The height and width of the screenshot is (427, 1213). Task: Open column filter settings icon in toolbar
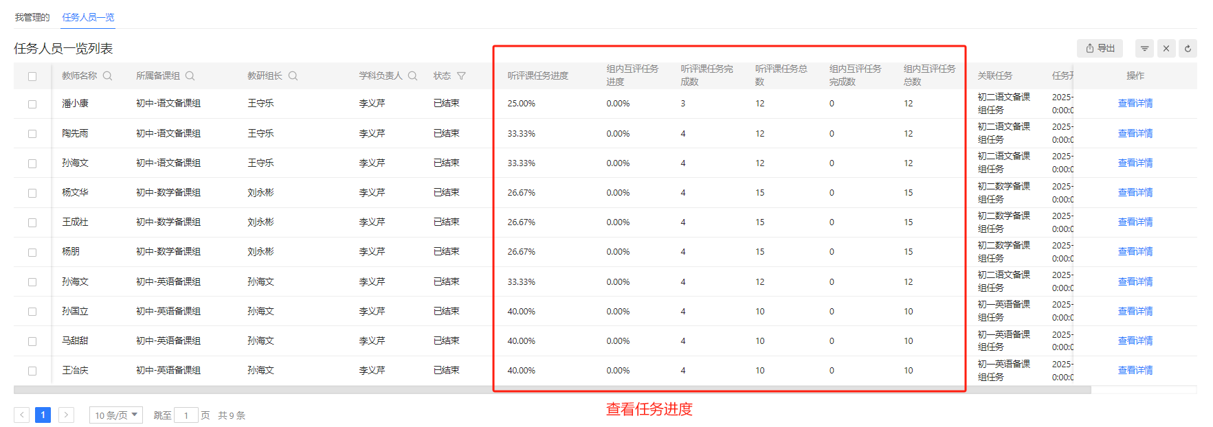pyautogui.click(x=1144, y=49)
